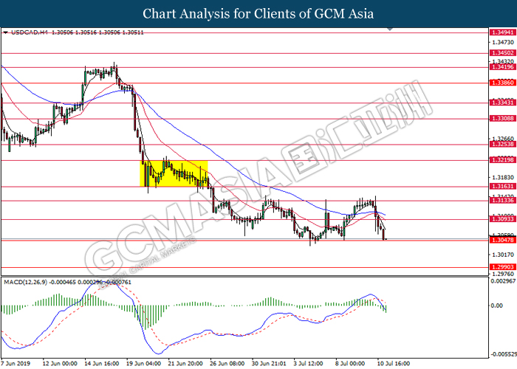Click the time label '19 Jun 04:00'

coord(143,363)
